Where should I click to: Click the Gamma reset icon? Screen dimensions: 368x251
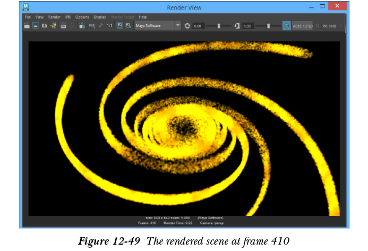[x=237, y=25]
